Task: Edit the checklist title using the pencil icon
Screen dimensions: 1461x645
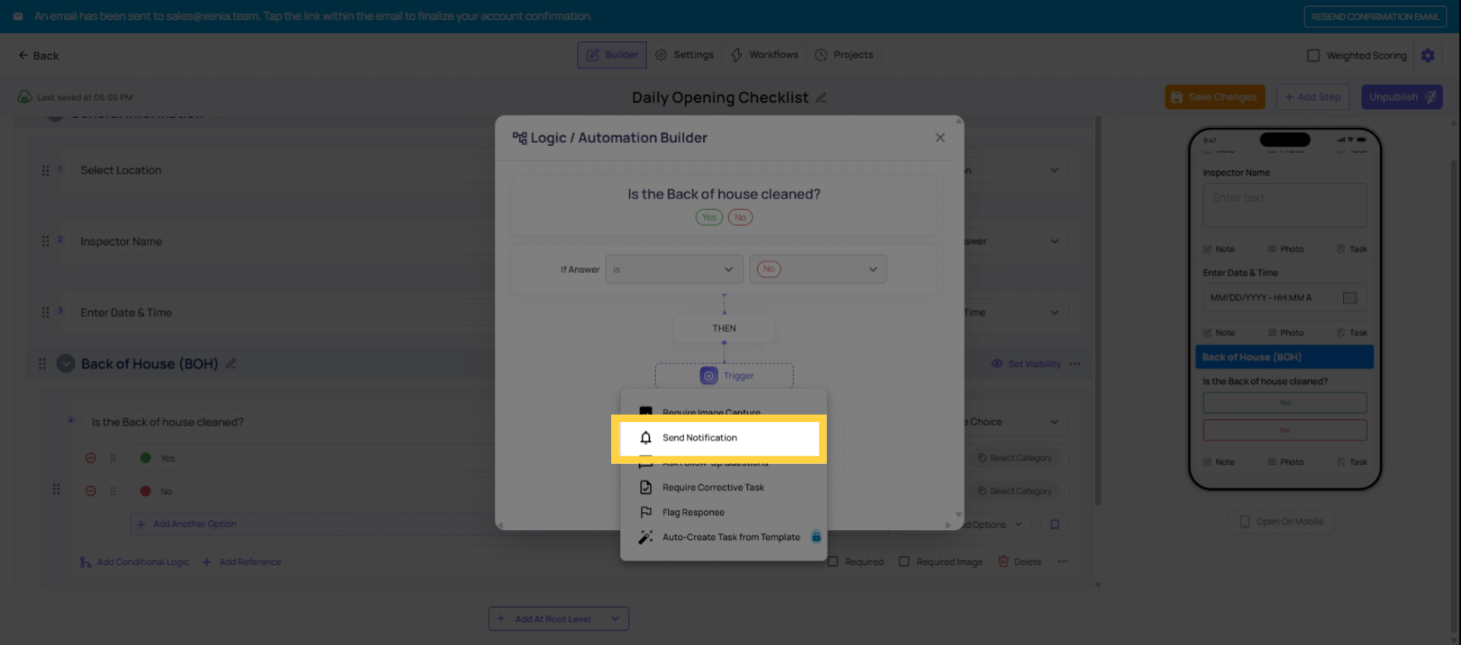Action: pos(822,97)
